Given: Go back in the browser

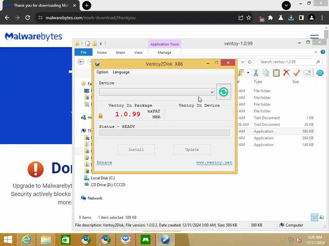Looking at the screenshot, I should point(7,18).
